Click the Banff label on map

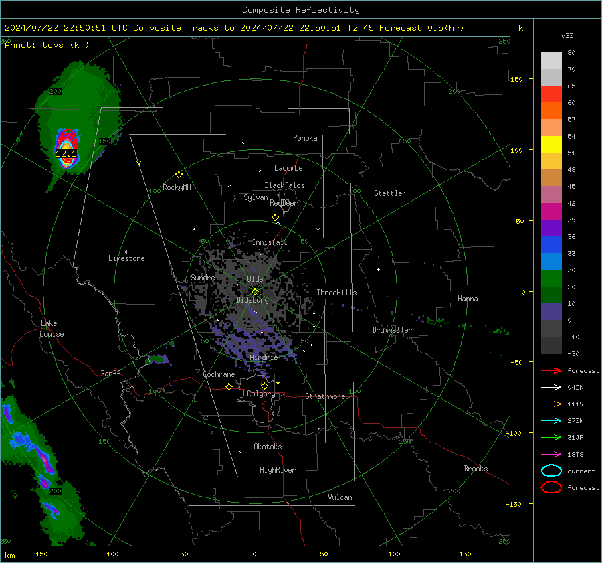pyautogui.click(x=110, y=374)
